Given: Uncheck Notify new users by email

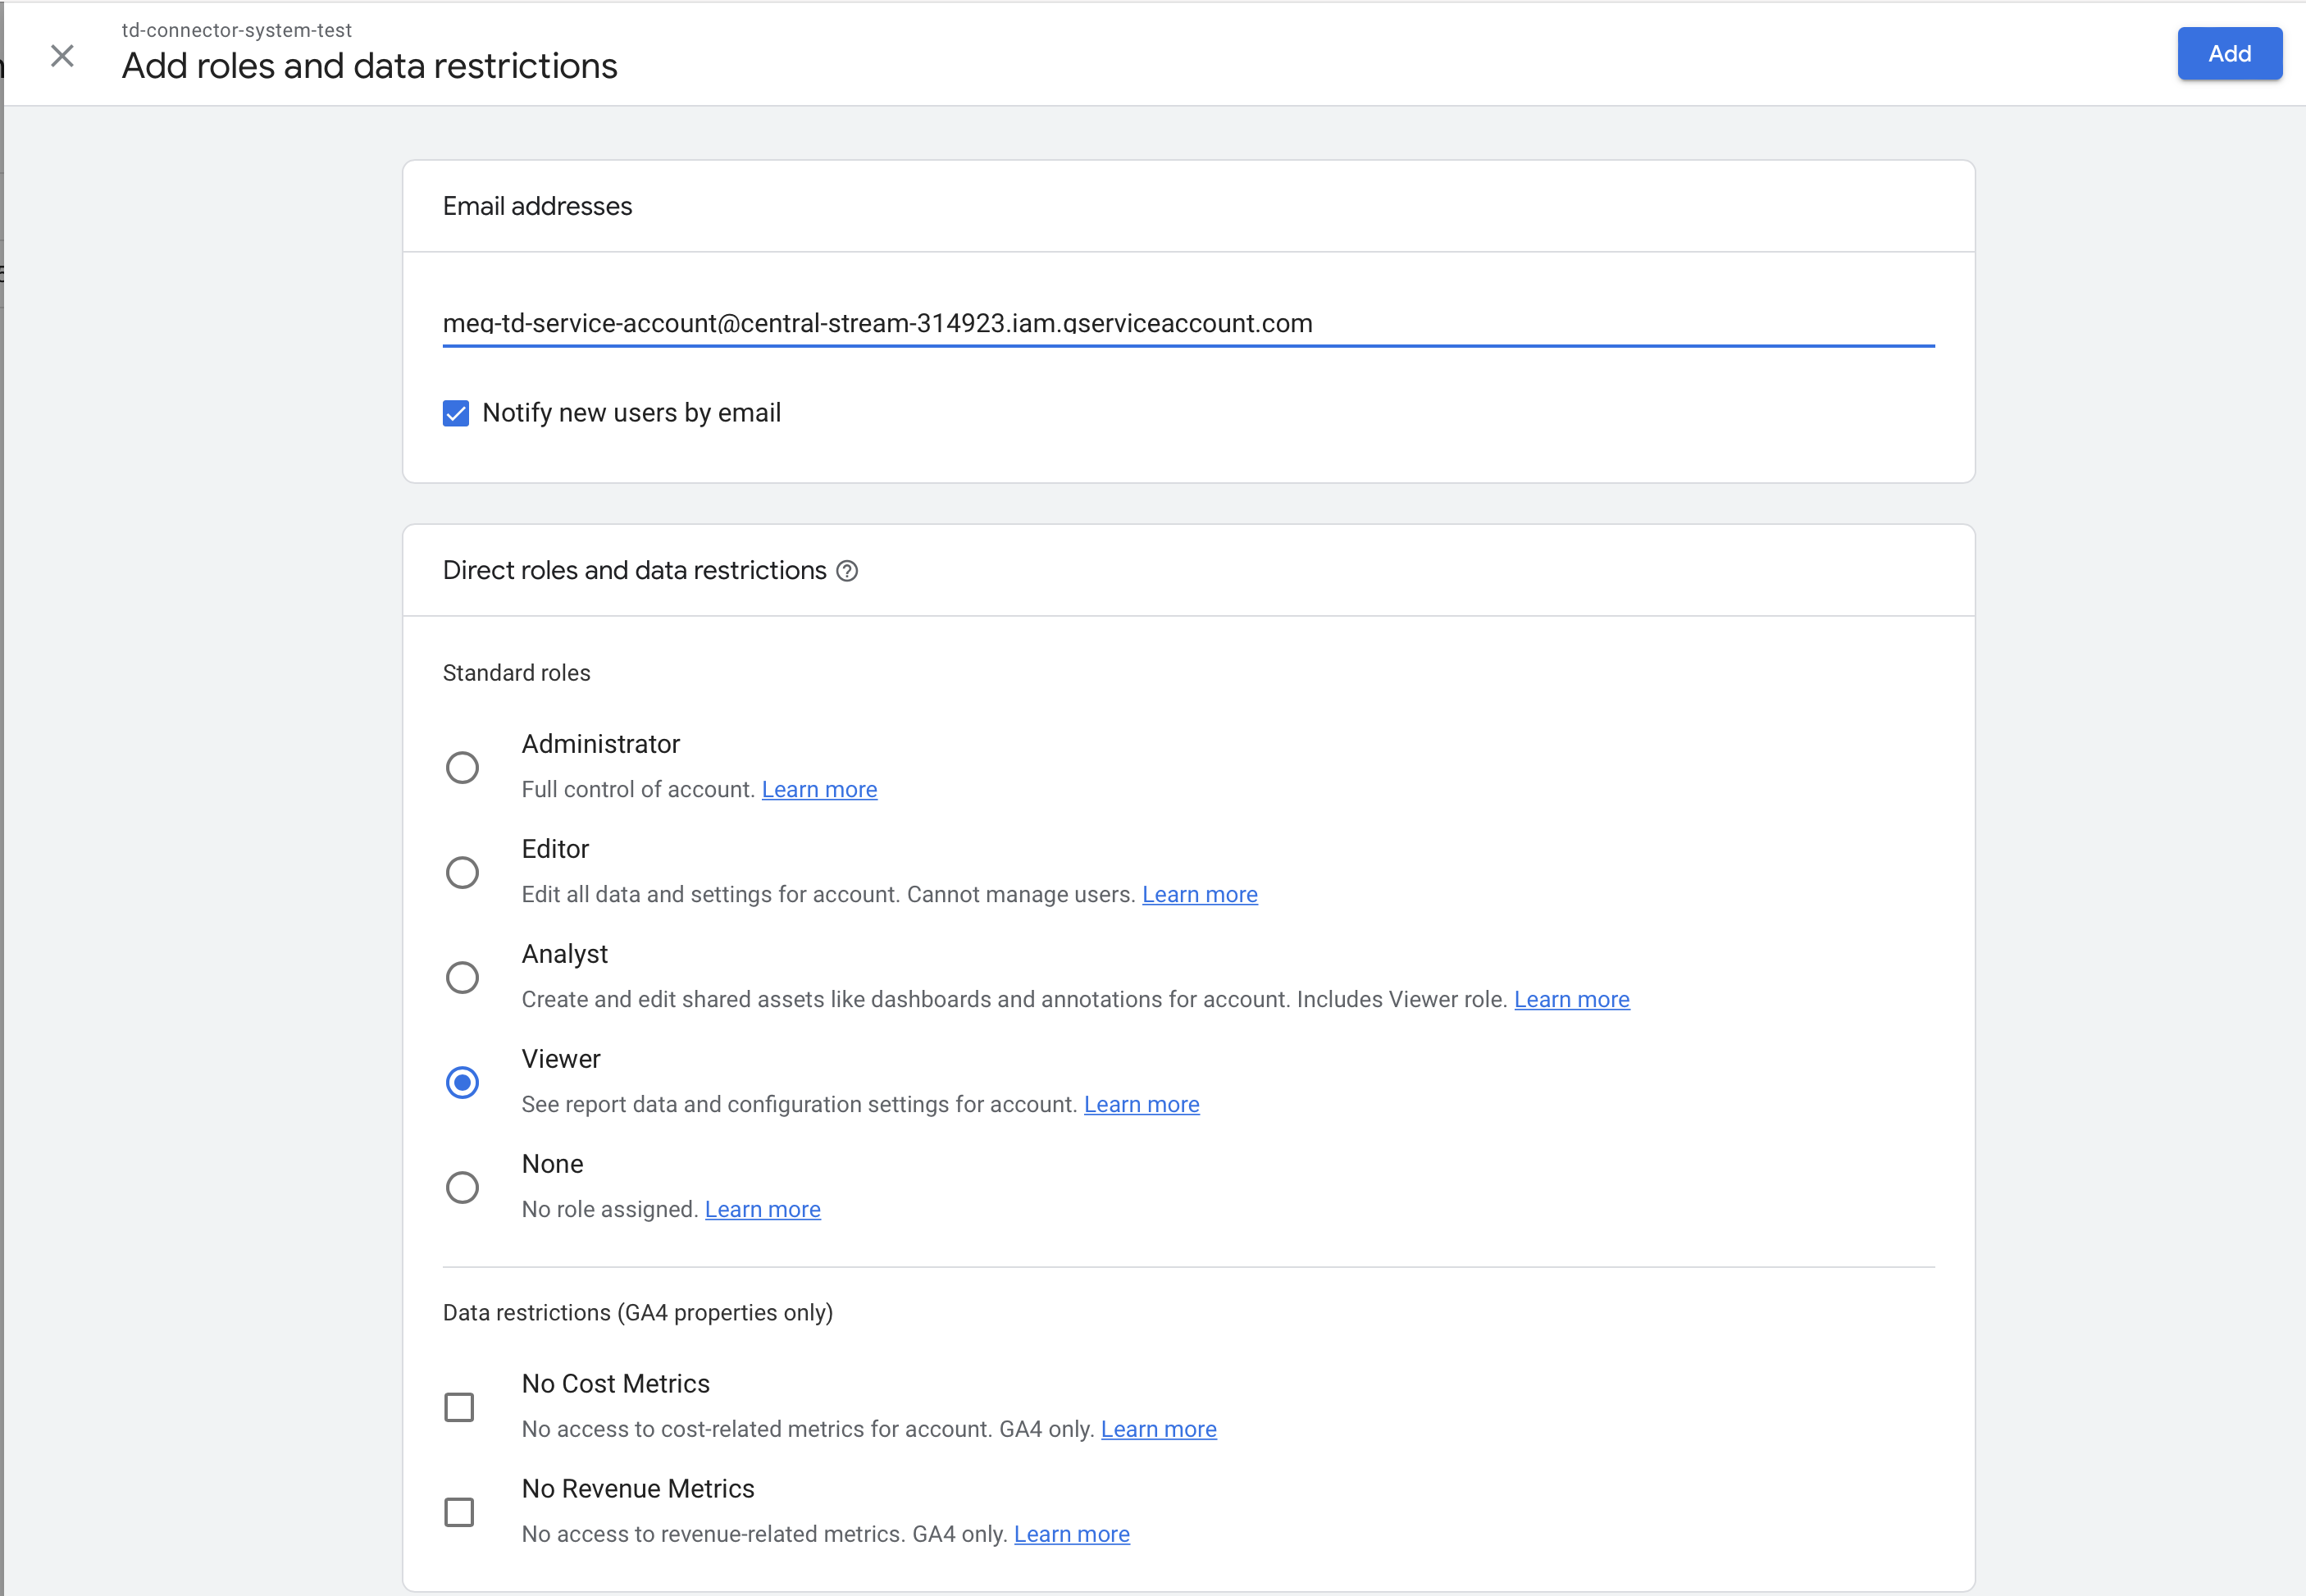Looking at the screenshot, I should 456,413.
